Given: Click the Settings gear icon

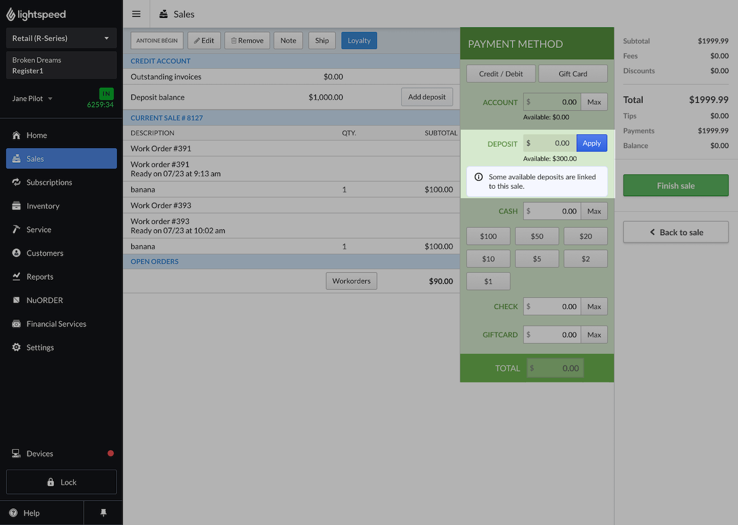Looking at the screenshot, I should pos(16,347).
